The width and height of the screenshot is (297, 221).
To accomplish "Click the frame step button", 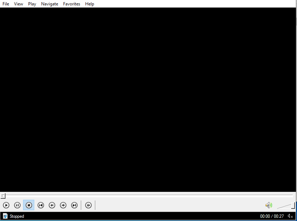I will click(x=88, y=205).
